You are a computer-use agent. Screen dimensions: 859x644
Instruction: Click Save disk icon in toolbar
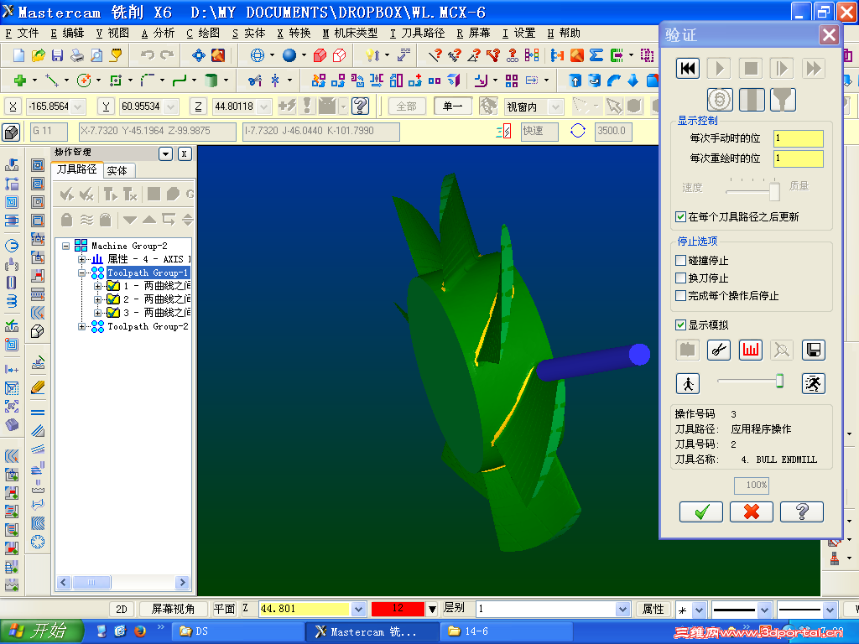click(58, 55)
